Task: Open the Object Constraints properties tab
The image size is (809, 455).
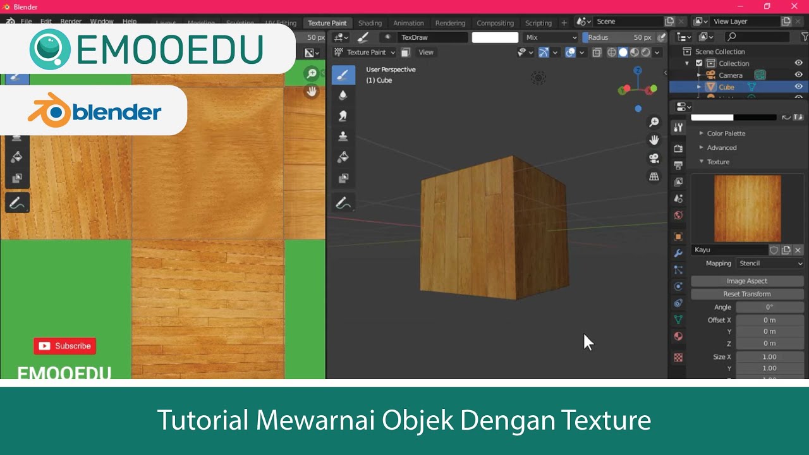Action: [678, 303]
